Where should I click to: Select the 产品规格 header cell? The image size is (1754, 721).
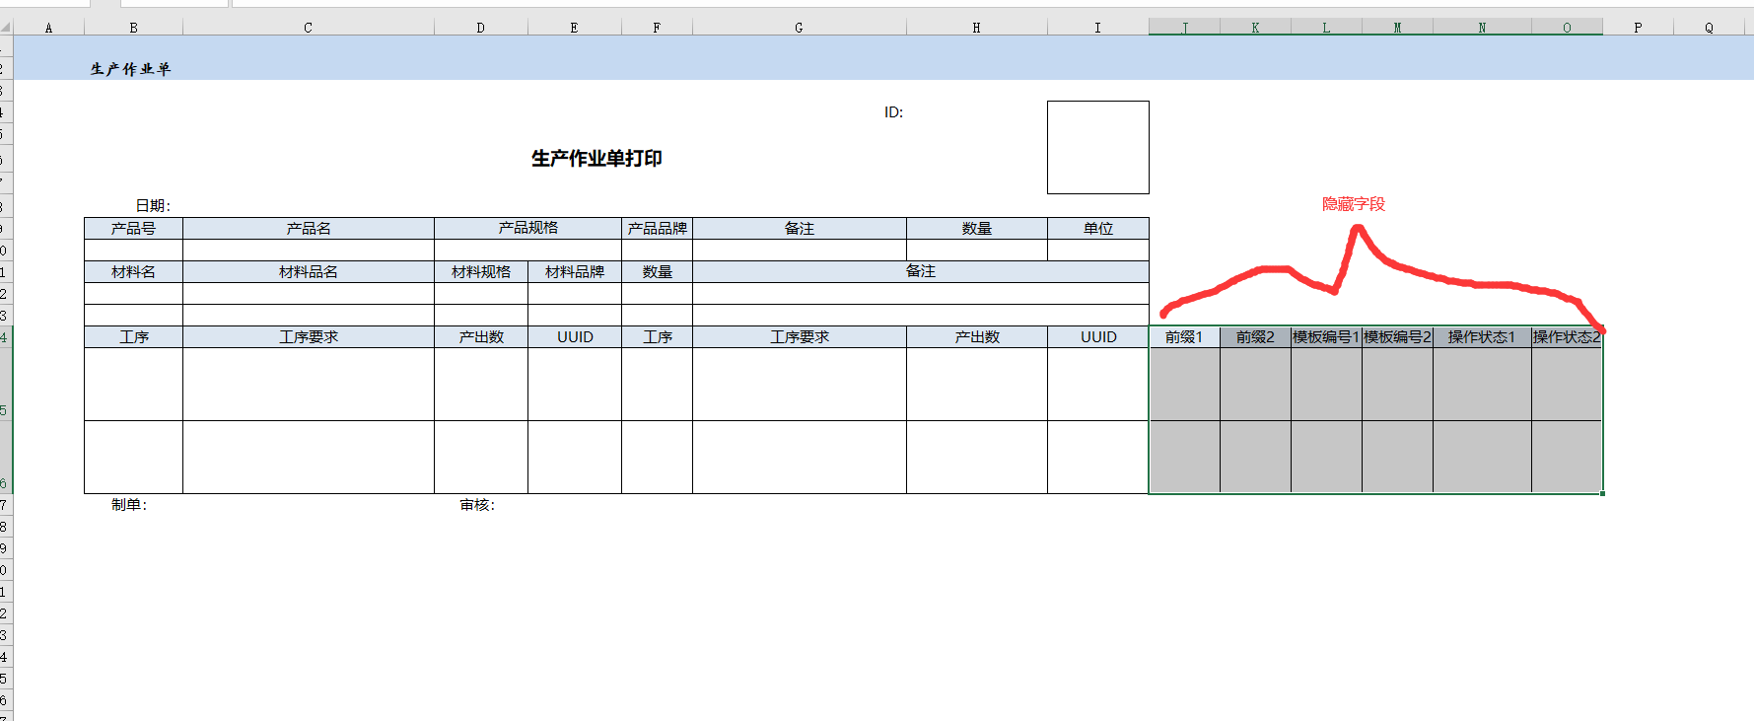point(527,228)
